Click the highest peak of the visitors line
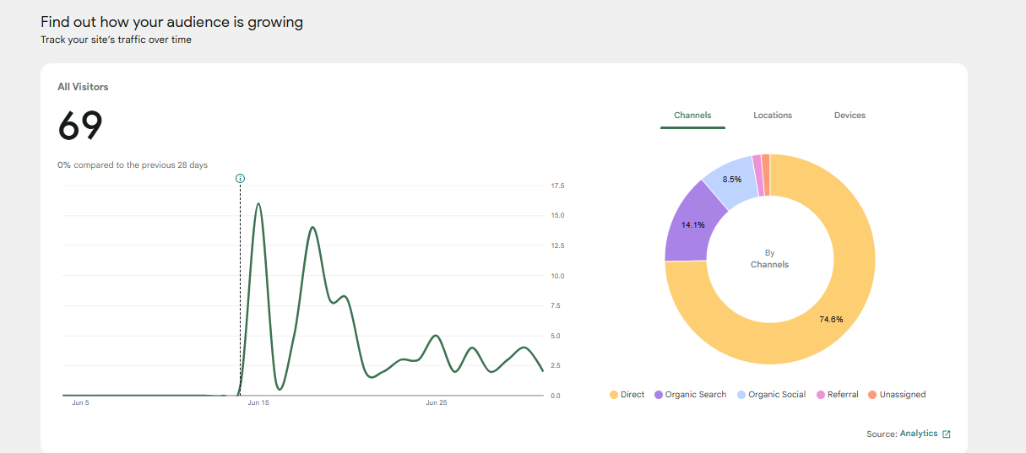The image size is (1026, 453). click(258, 203)
